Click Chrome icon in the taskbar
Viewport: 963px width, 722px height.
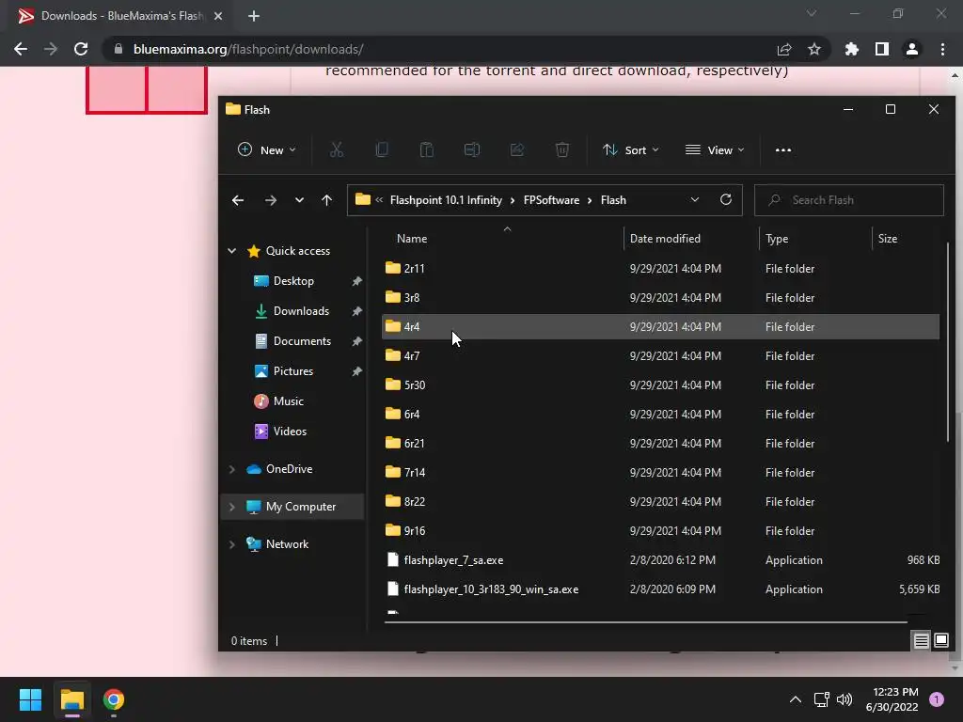click(114, 699)
